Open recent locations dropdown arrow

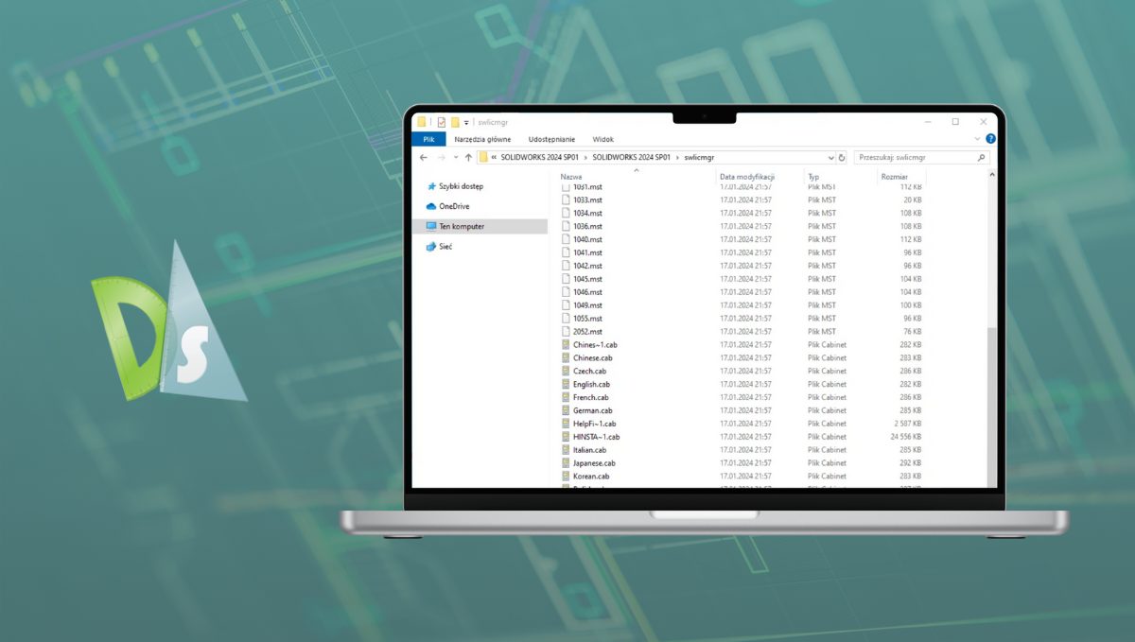455,158
